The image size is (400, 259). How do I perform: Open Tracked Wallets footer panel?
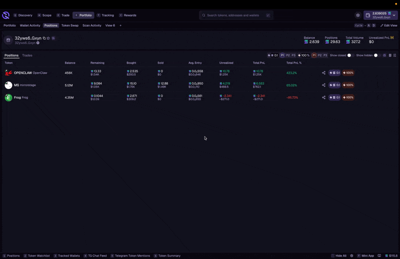tap(67, 255)
